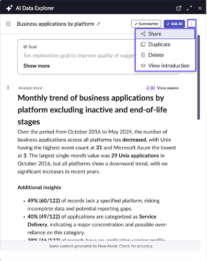The width and height of the screenshot is (207, 261).
Task: Click the 'Additional insights' heading
Action: tap(39, 188)
